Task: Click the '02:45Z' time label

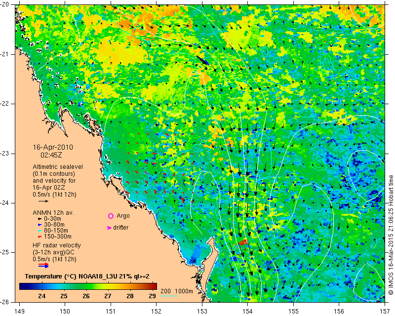Action: (x=51, y=155)
